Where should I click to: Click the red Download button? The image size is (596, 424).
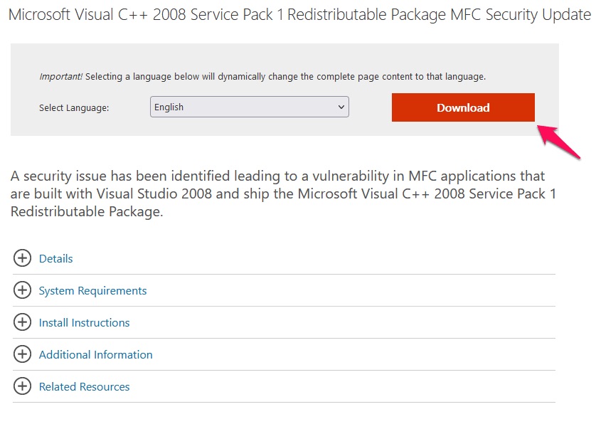coord(463,107)
